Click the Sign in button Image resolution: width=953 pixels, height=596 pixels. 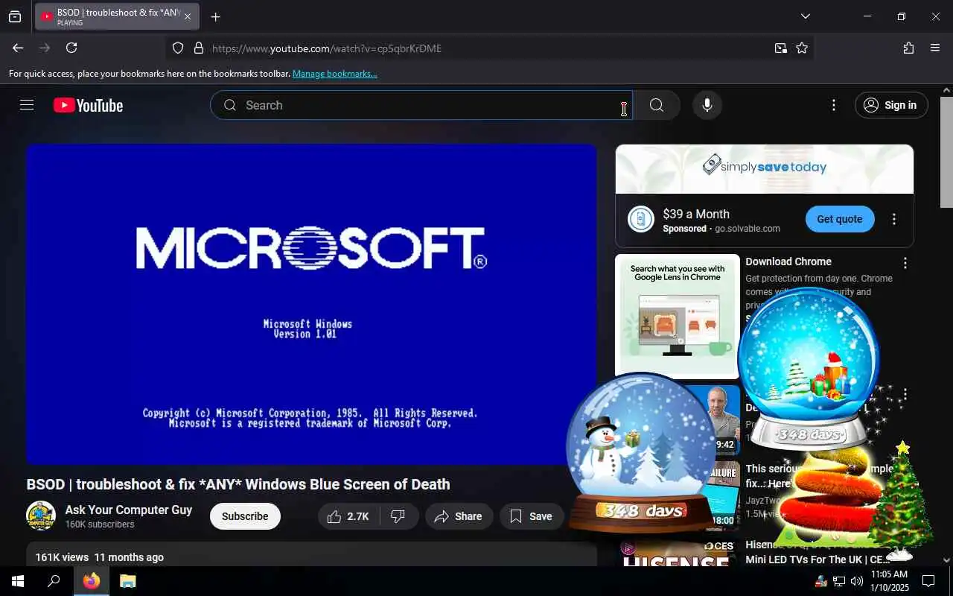tap(891, 105)
